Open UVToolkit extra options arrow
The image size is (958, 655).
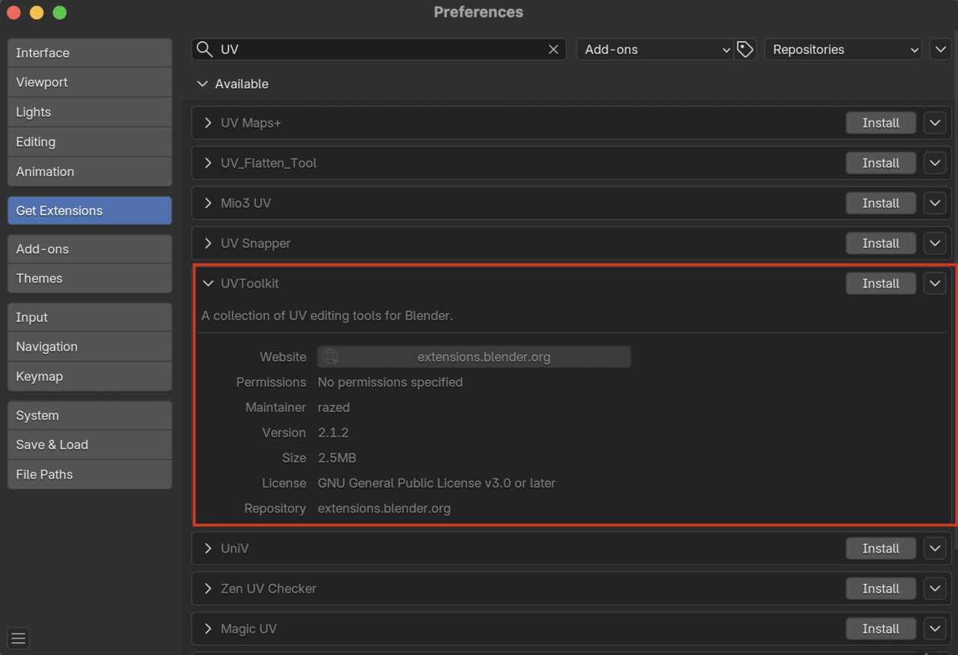935,284
